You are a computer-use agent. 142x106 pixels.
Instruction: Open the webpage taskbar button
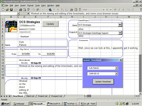20,104
